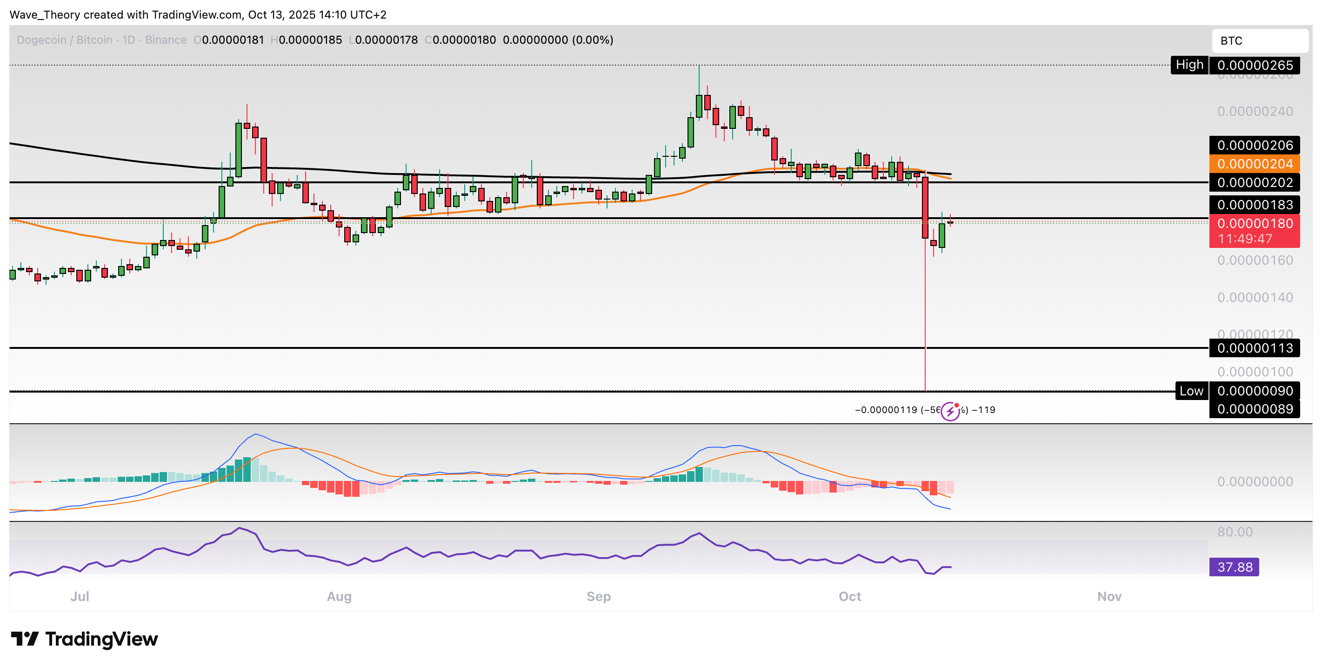
Task: Click the 0.00000183 support line price label
Action: tap(1254, 205)
